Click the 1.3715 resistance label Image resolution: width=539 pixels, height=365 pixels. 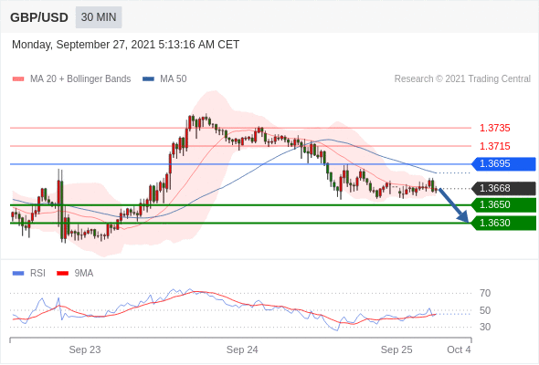pyautogui.click(x=495, y=146)
